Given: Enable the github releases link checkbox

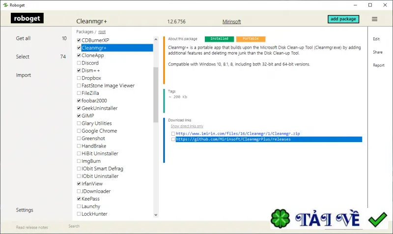Looking at the screenshot, I should 173,139.
